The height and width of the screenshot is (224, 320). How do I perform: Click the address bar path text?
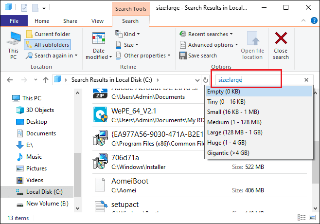click(112, 80)
